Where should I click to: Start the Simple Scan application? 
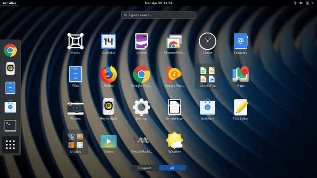pyautogui.click(x=175, y=108)
